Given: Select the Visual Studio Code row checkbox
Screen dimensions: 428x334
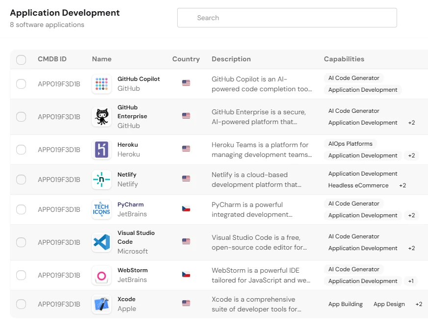Looking at the screenshot, I should (x=21, y=242).
